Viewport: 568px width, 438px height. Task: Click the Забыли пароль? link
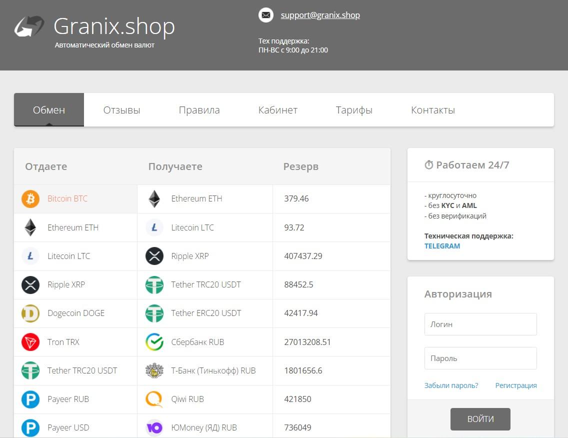pyautogui.click(x=451, y=385)
